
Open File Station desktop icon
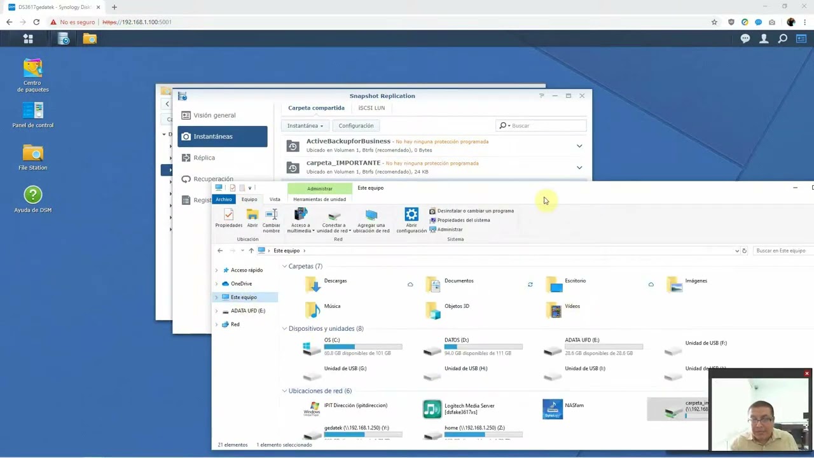[32, 157]
